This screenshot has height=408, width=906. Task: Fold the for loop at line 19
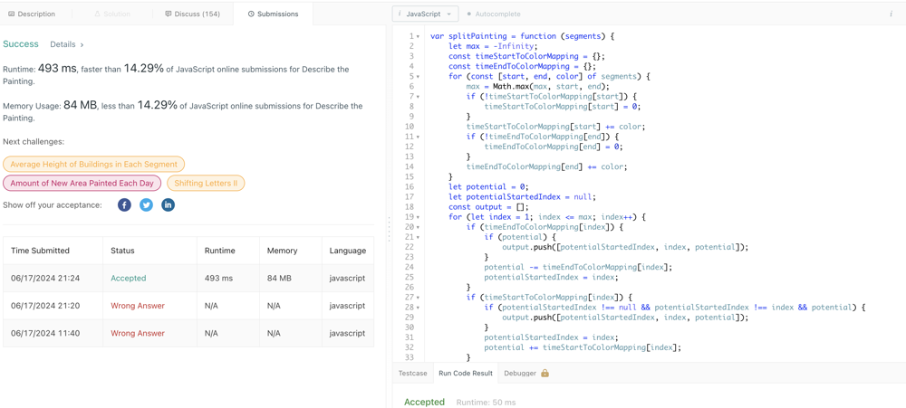click(418, 217)
